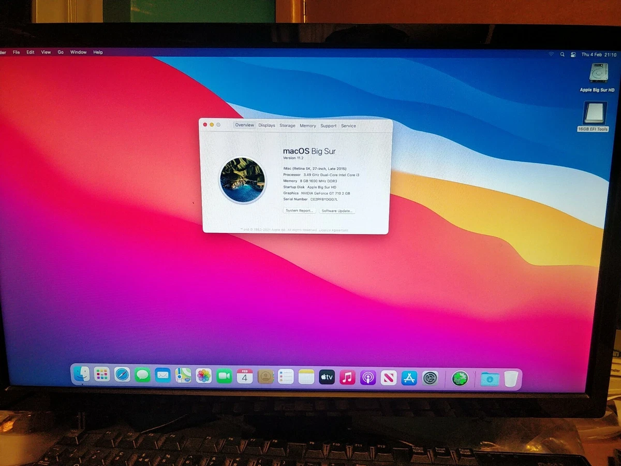Open Podcasts from the Dock
The image size is (621, 466).
point(368,377)
